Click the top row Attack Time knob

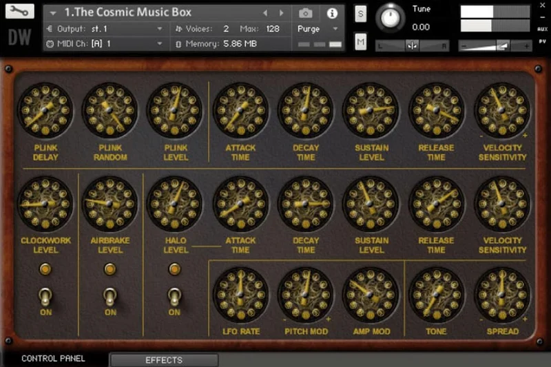(x=240, y=110)
